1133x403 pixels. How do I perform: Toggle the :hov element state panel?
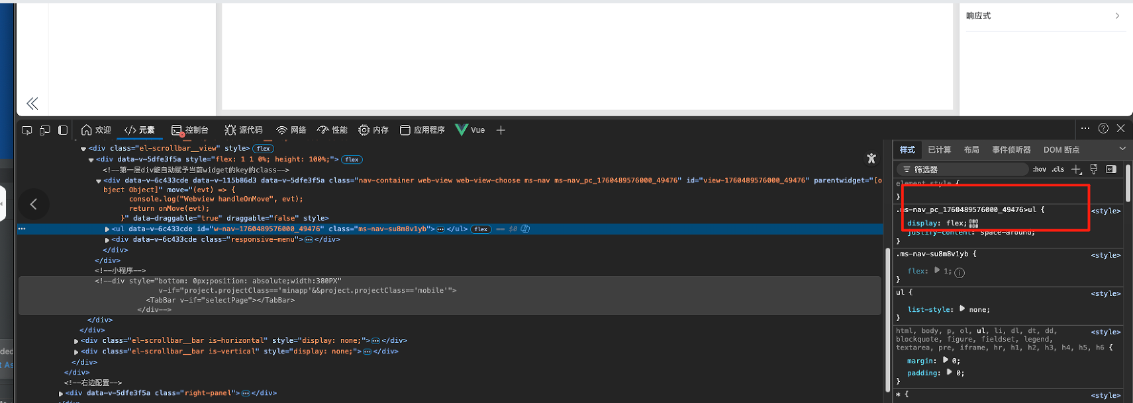pos(1040,170)
